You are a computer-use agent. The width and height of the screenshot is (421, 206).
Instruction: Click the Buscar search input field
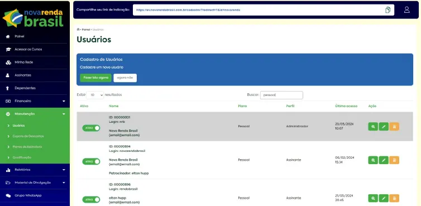281,95
